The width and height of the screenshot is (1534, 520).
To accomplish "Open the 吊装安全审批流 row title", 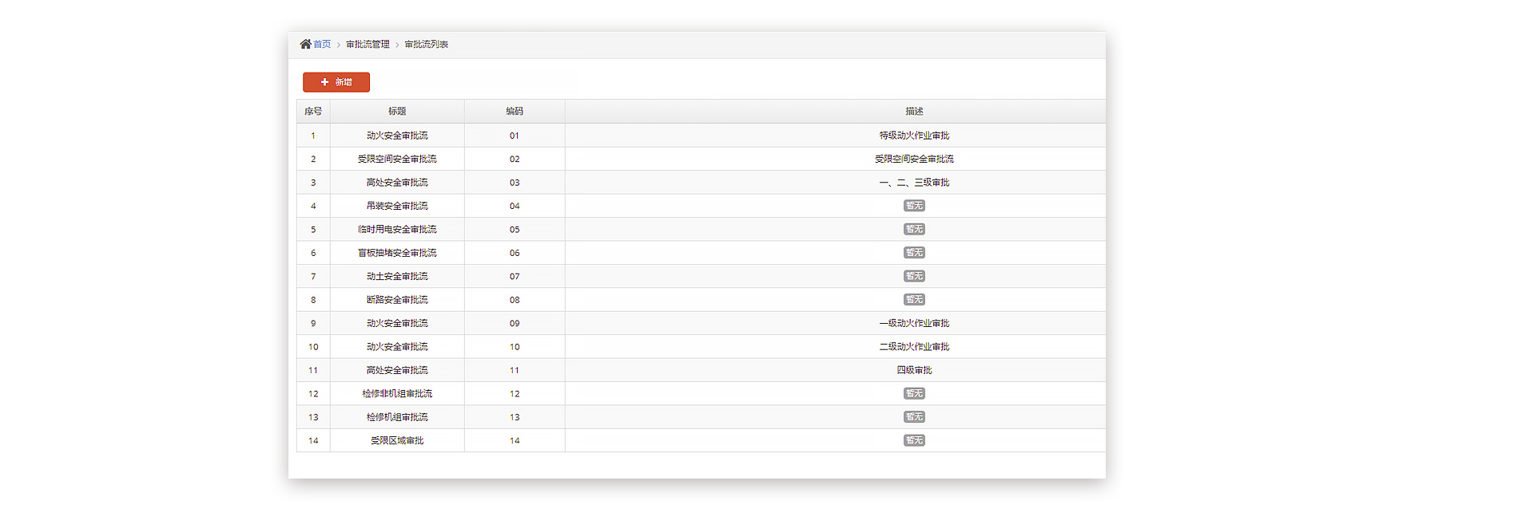I will click(397, 206).
